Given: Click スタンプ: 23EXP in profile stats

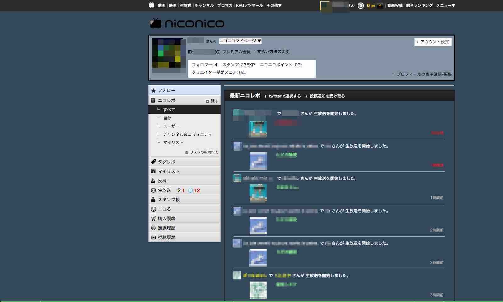Looking at the screenshot, I should click(239, 65).
